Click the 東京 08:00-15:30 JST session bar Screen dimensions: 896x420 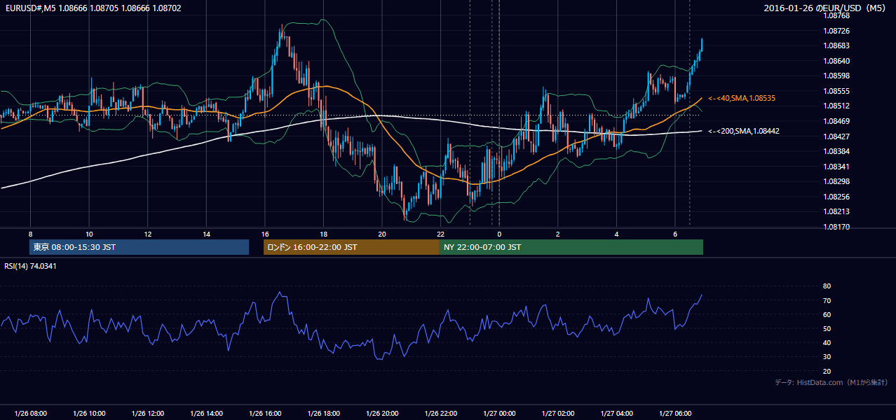point(140,247)
